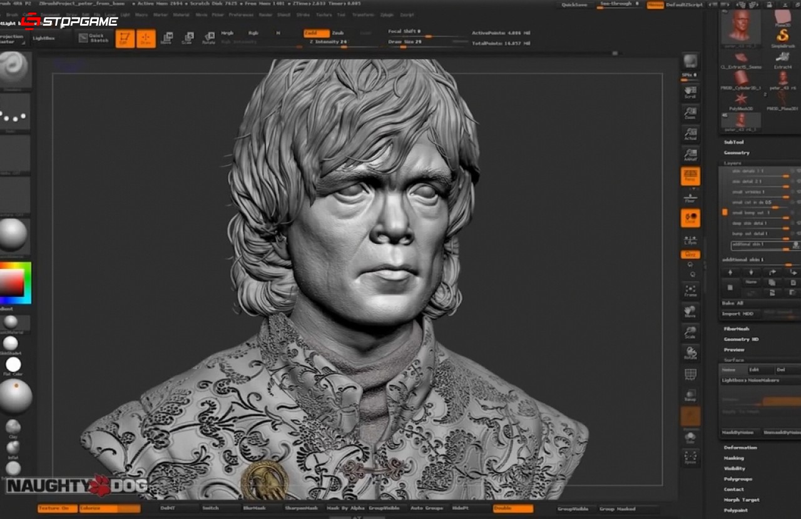Click the MaskByNoise button
The height and width of the screenshot is (519, 801).
pyautogui.click(x=740, y=432)
